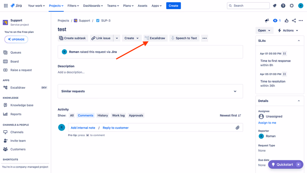Launch Excalidraw from the issue toolbar
The image size is (307, 173).
155,38
